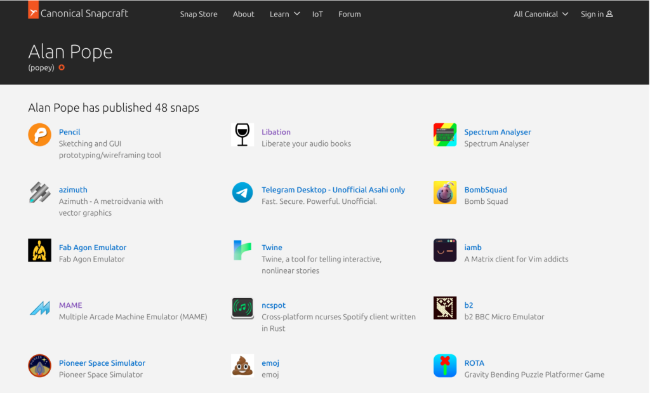The height and width of the screenshot is (393, 650).
Task: Open the emoj title link
Action: tap(270, 363)
